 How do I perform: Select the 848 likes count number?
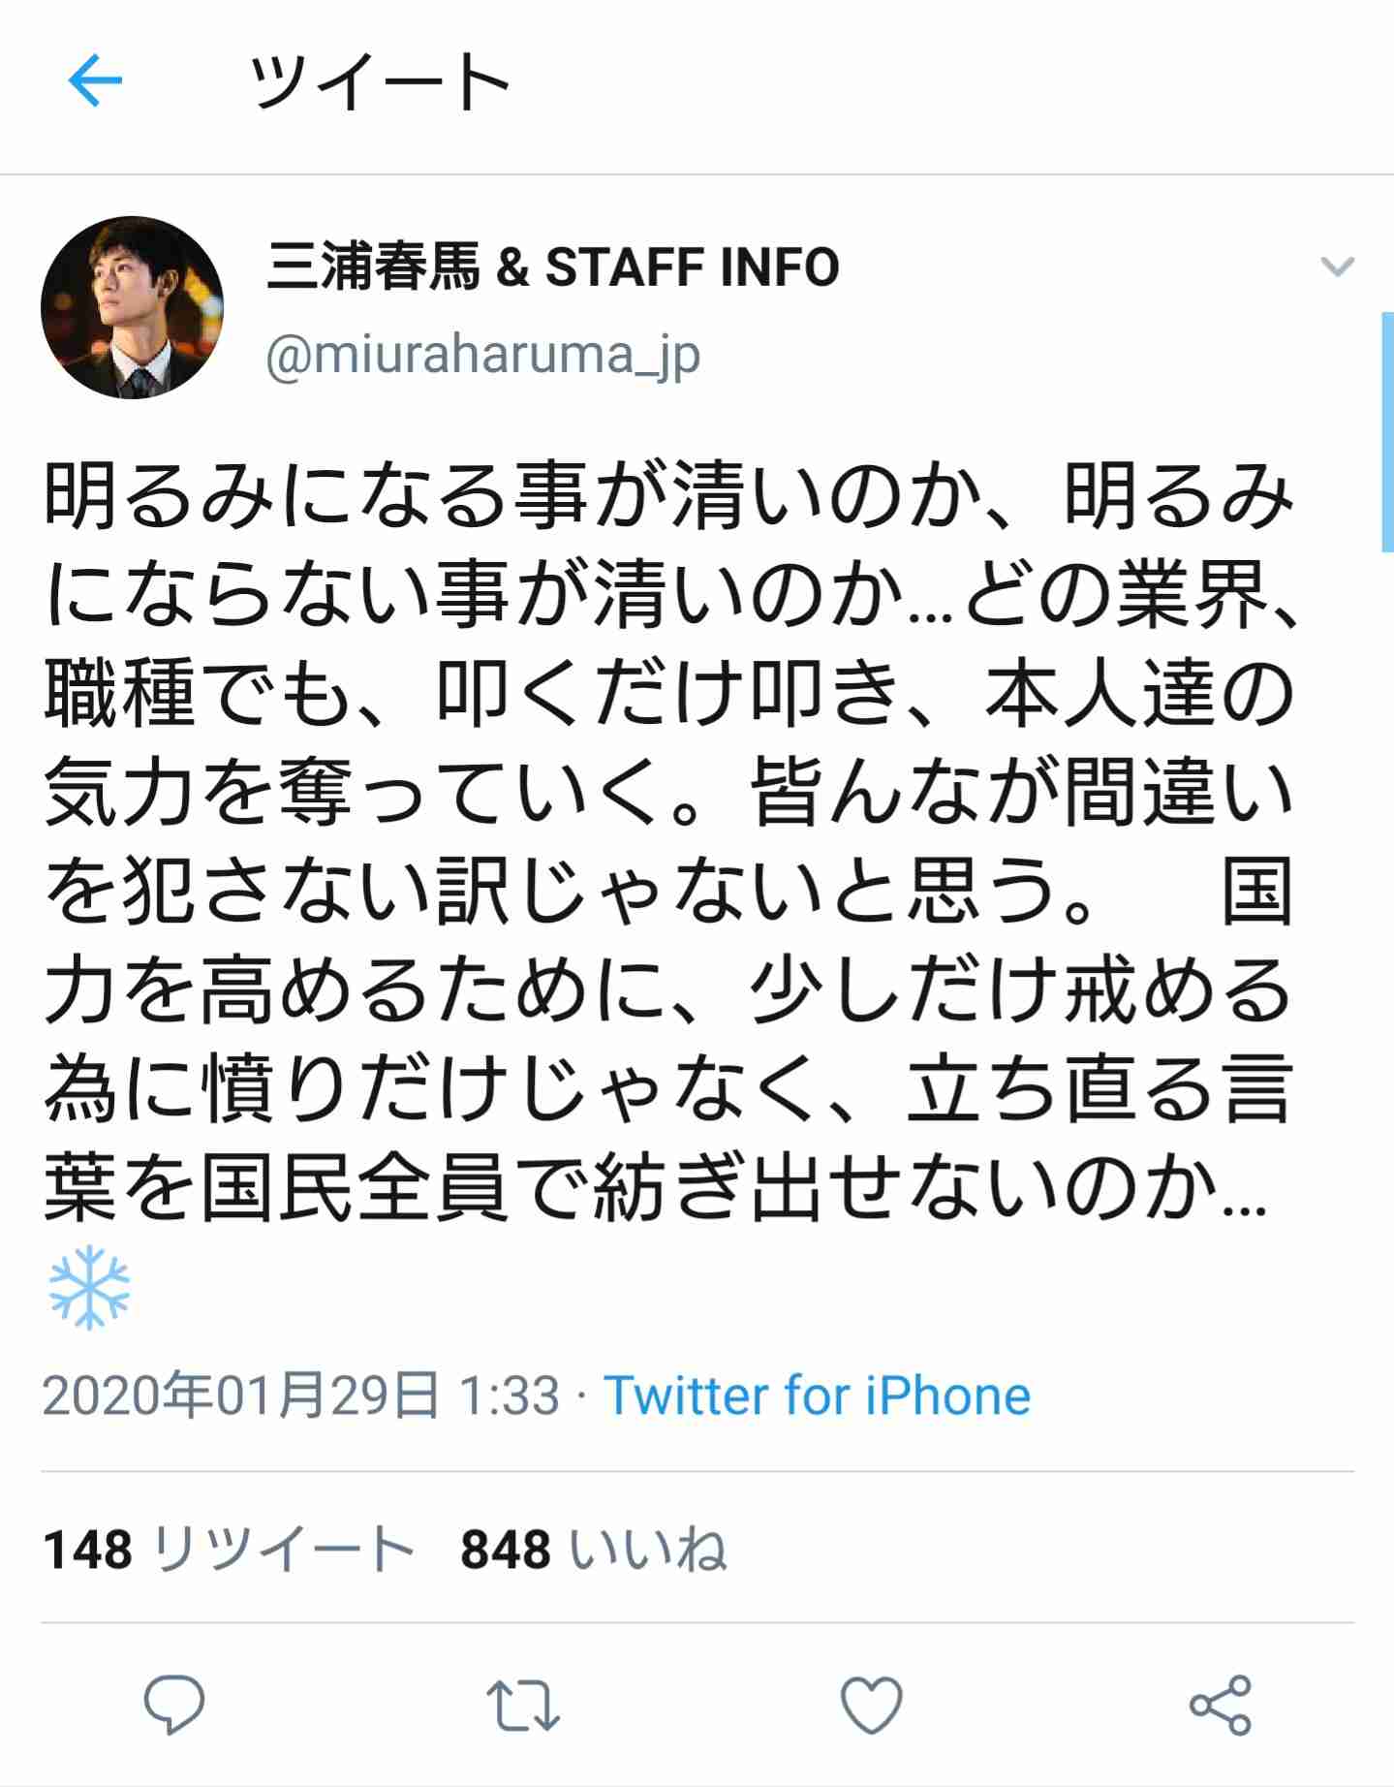505,1549
